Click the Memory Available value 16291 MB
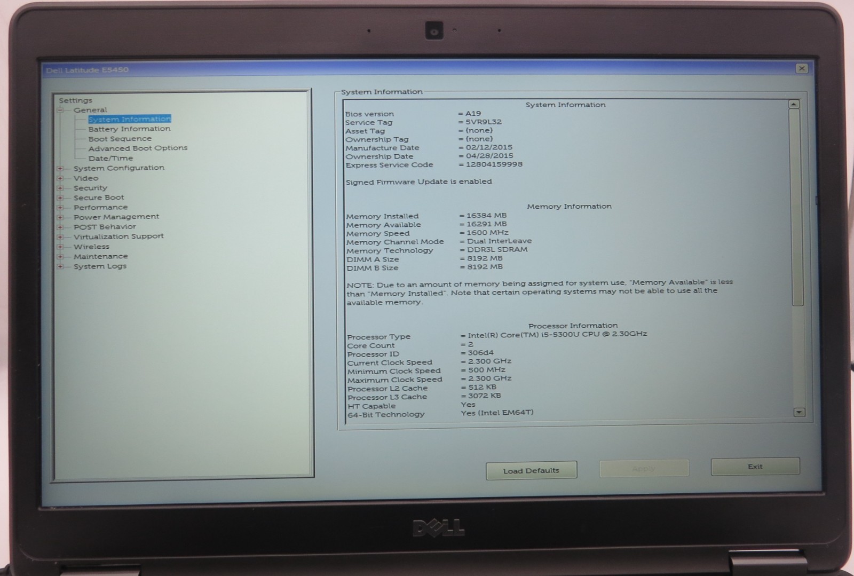Screen dimensions: 854x576 (x=487, y=224)
